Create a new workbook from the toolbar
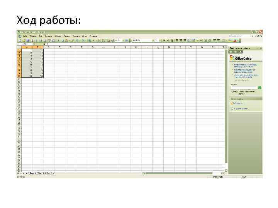Image resolution: width=278 pixels, height=208 pixels. [20, 40]
